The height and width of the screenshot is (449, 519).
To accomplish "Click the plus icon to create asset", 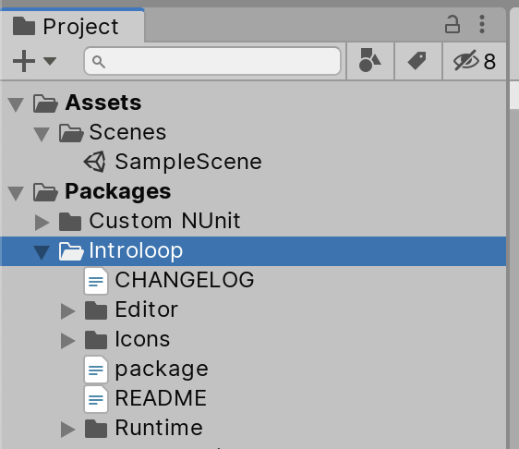I will [x=24, y=61].
